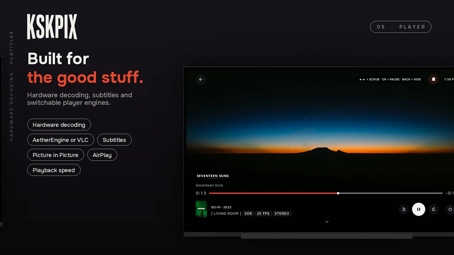Click the 25 FPS badge

[263, 214]
